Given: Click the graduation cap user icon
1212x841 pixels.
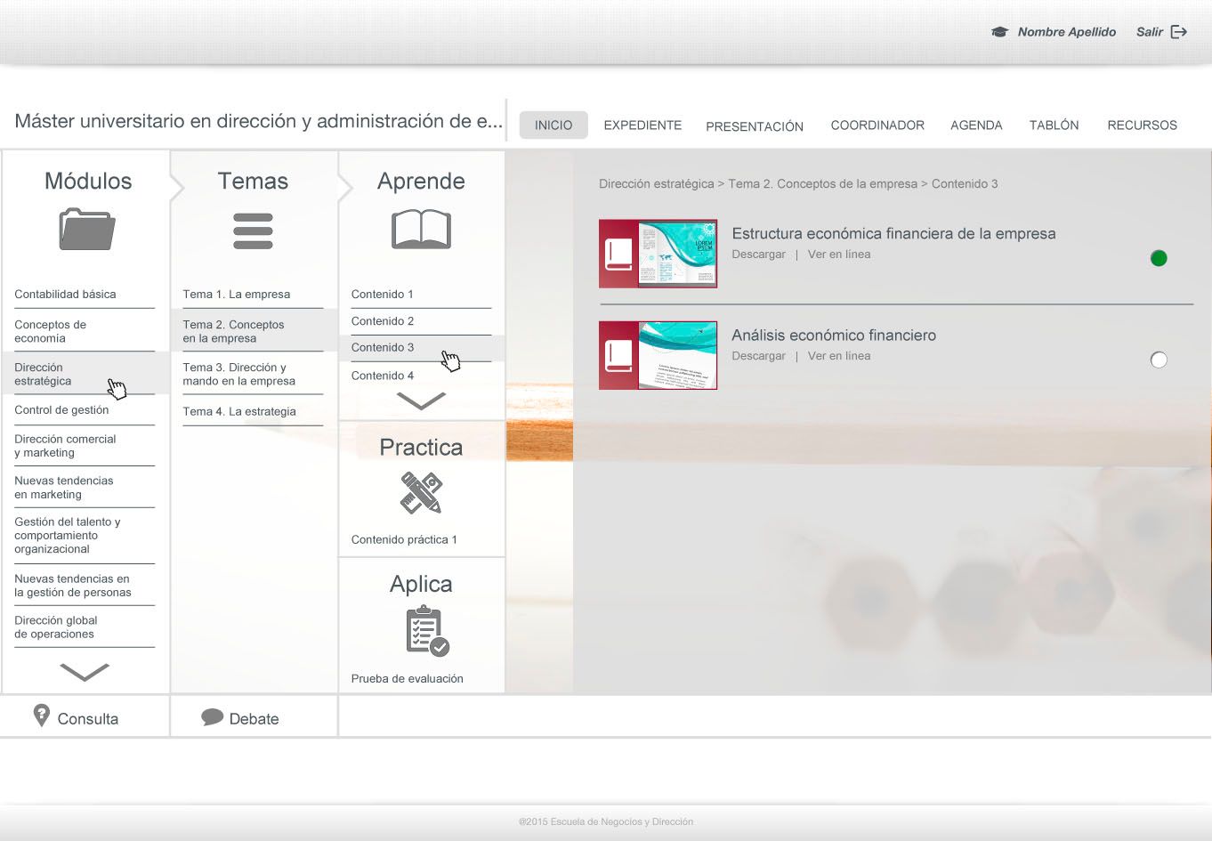Looking at the screenshot, I should point(999,32).
